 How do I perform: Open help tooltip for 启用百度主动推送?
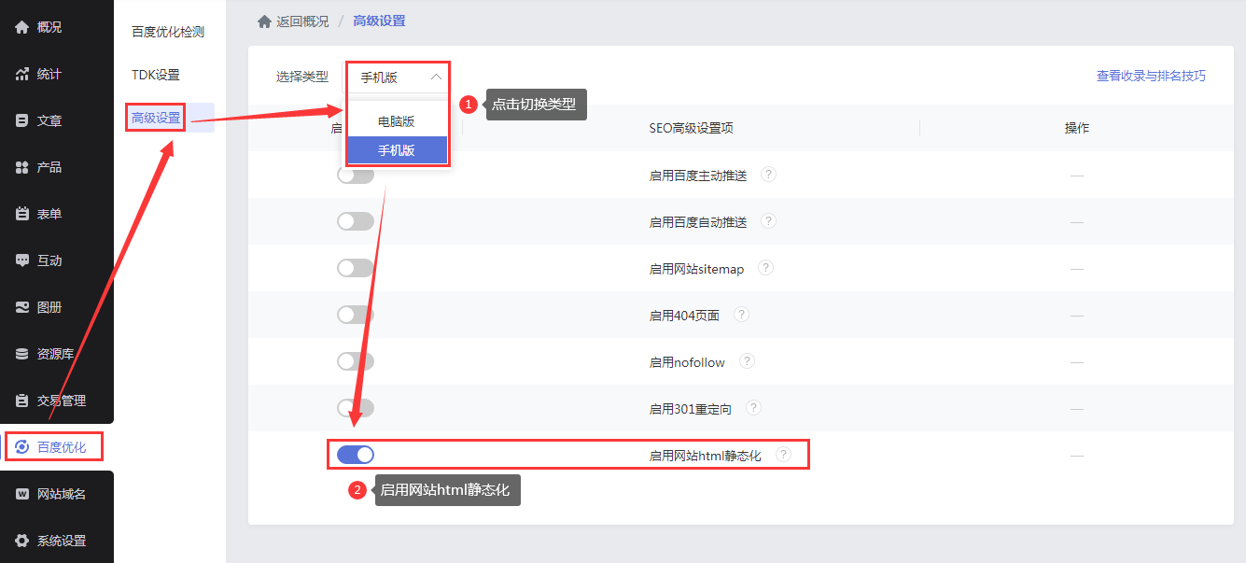pos(768,175)
